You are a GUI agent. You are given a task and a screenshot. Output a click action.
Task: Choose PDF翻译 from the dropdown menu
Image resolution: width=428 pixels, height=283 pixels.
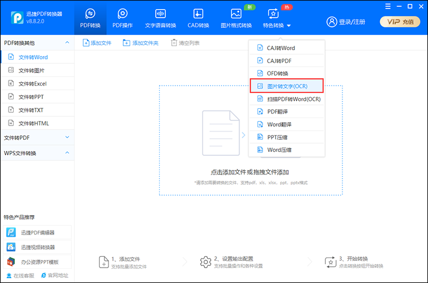pos(286,112)
